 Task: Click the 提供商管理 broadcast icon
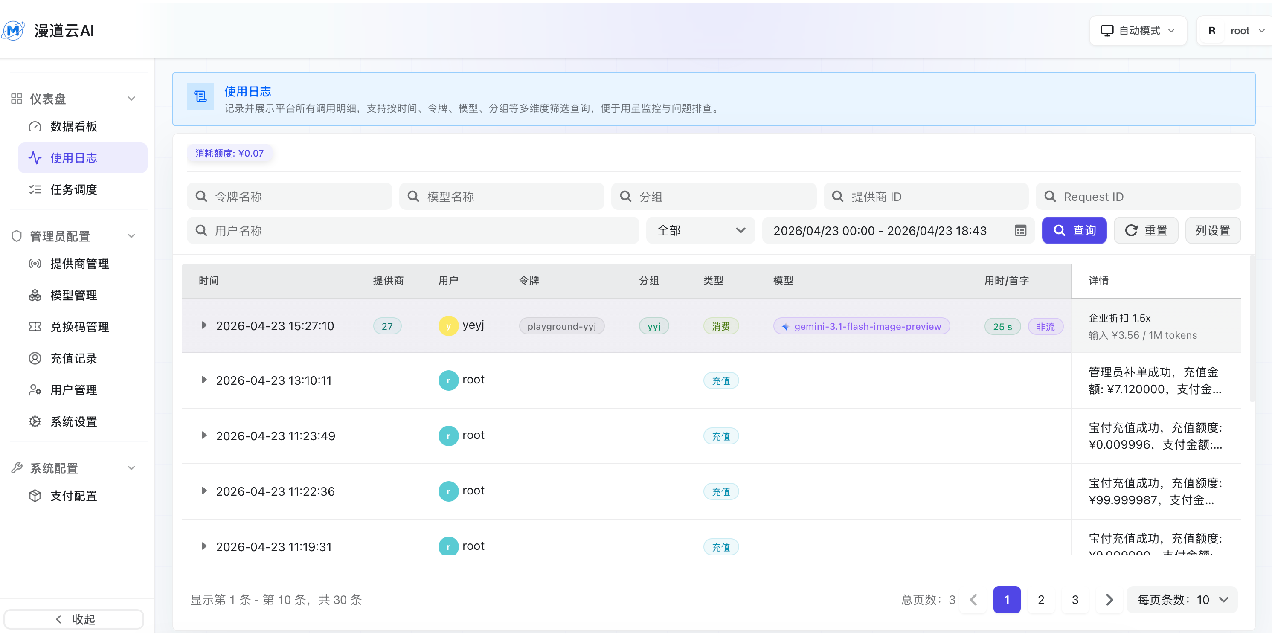point(35,264)
